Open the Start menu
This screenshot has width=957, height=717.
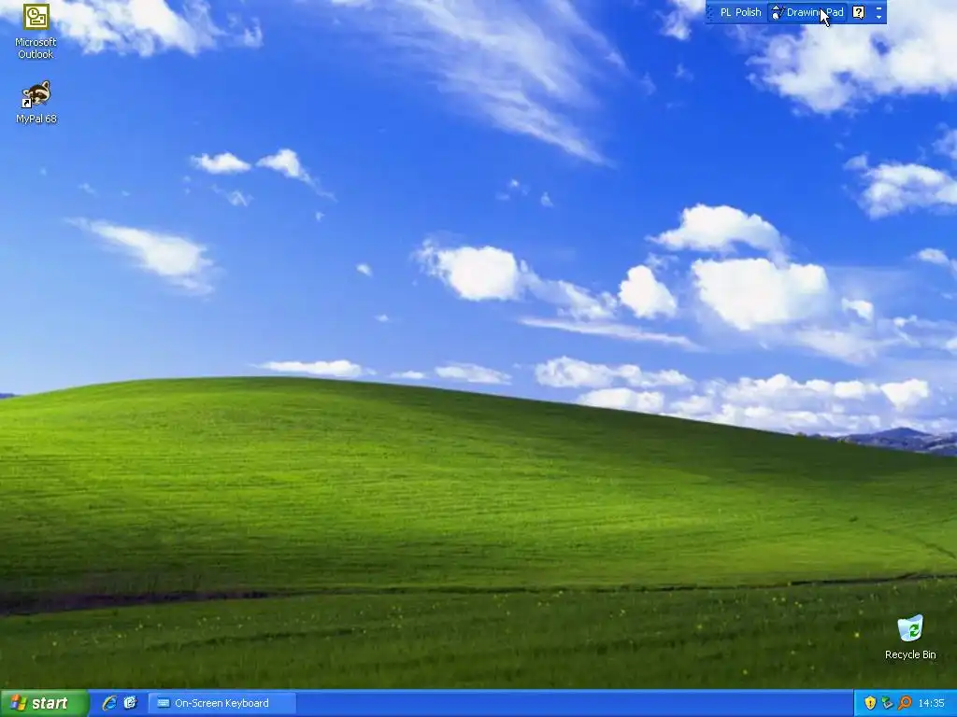44,703
